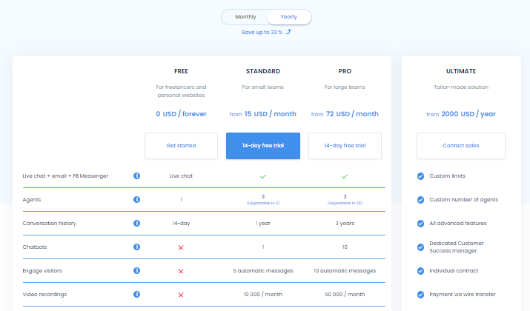Switch billing toggle to Monthly
Viewport: 530px width, 311px height.
click(246, 17)
